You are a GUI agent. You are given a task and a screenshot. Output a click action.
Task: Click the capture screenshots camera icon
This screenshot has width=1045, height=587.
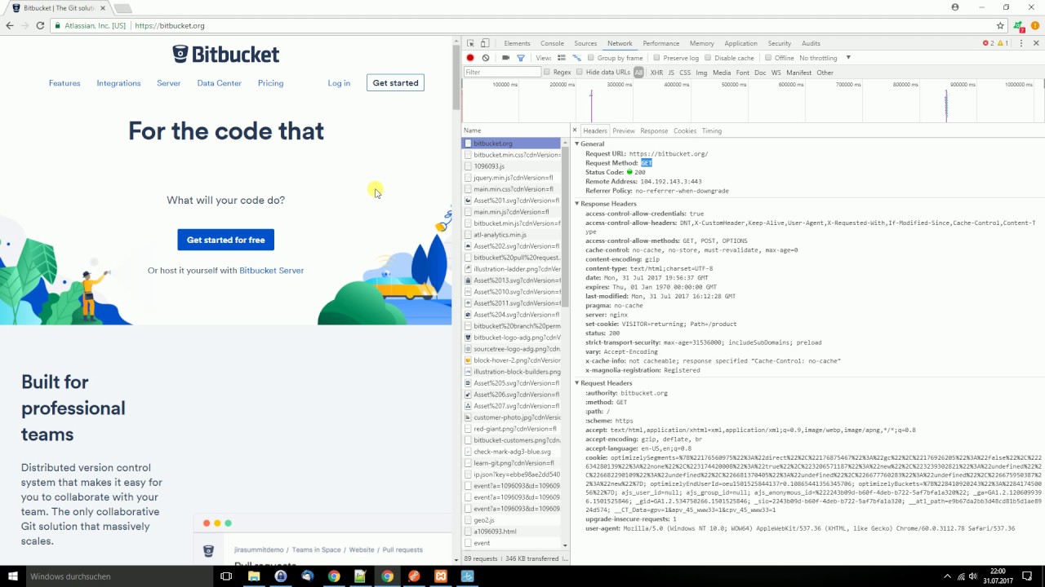pyautogui.click(x=505, y=58)
